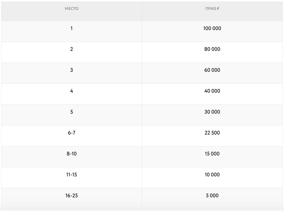Click the 100 000 prize cell
284x211 pixels.
[212, 28]
